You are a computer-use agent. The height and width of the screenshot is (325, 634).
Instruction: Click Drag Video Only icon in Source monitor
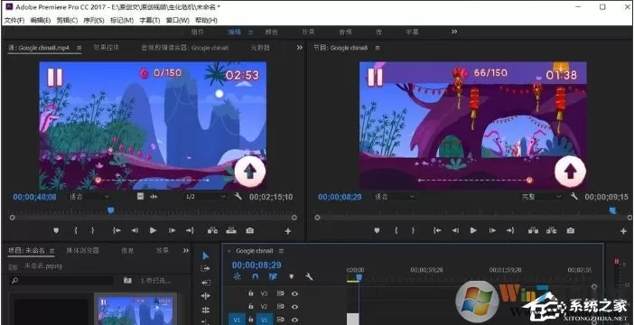(x=140, y=197)
